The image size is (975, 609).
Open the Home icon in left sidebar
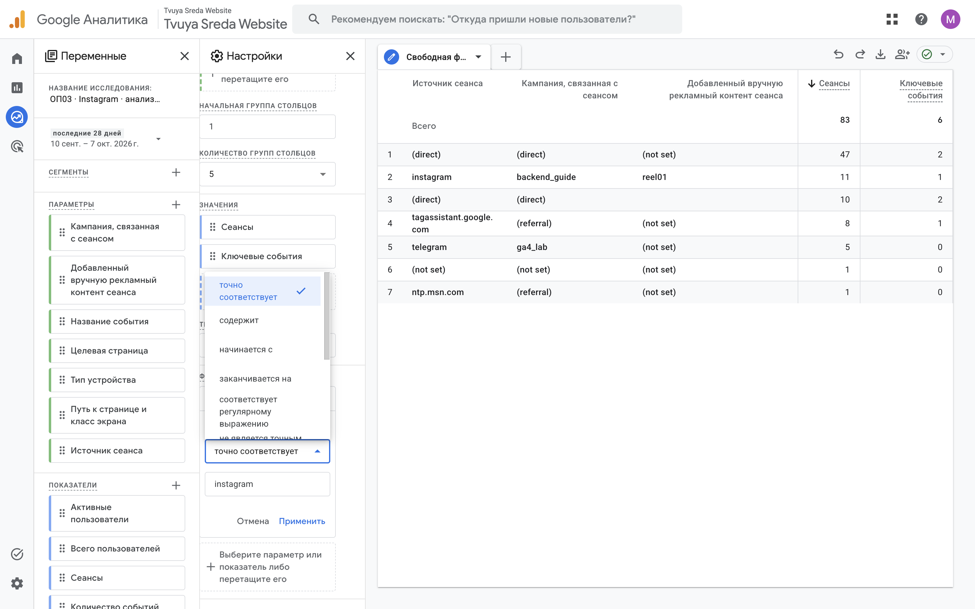(17, 59)
